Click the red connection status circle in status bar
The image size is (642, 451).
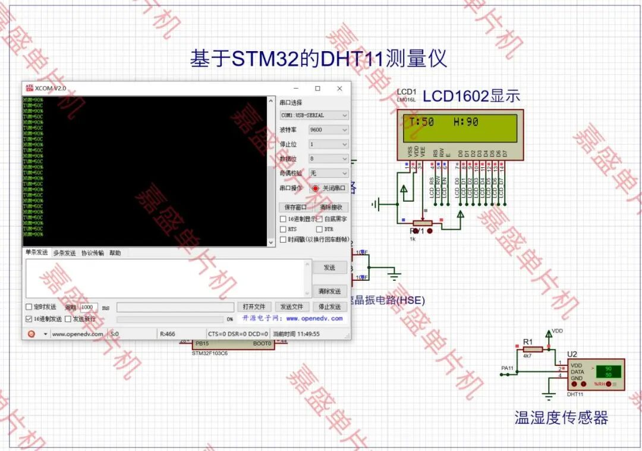click(x=33, y=334)
